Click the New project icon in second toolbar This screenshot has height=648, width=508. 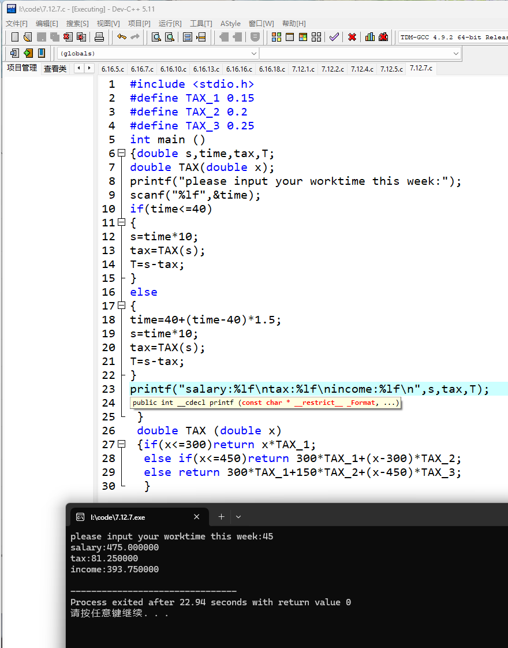(x=15, y=53)
